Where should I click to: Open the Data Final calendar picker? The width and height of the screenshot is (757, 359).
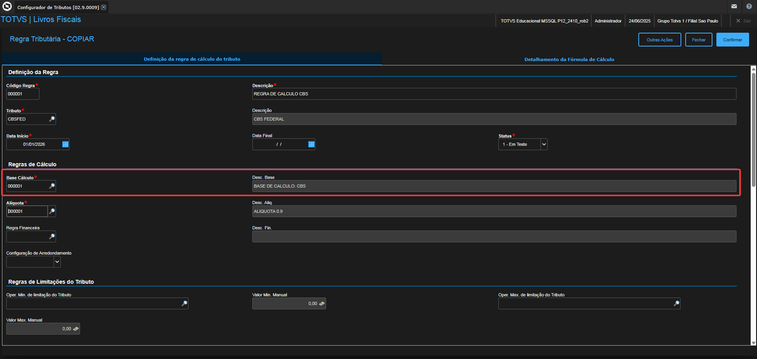coord(311,144)
